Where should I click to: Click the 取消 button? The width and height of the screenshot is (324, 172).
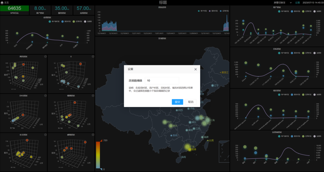coord(190,102)
